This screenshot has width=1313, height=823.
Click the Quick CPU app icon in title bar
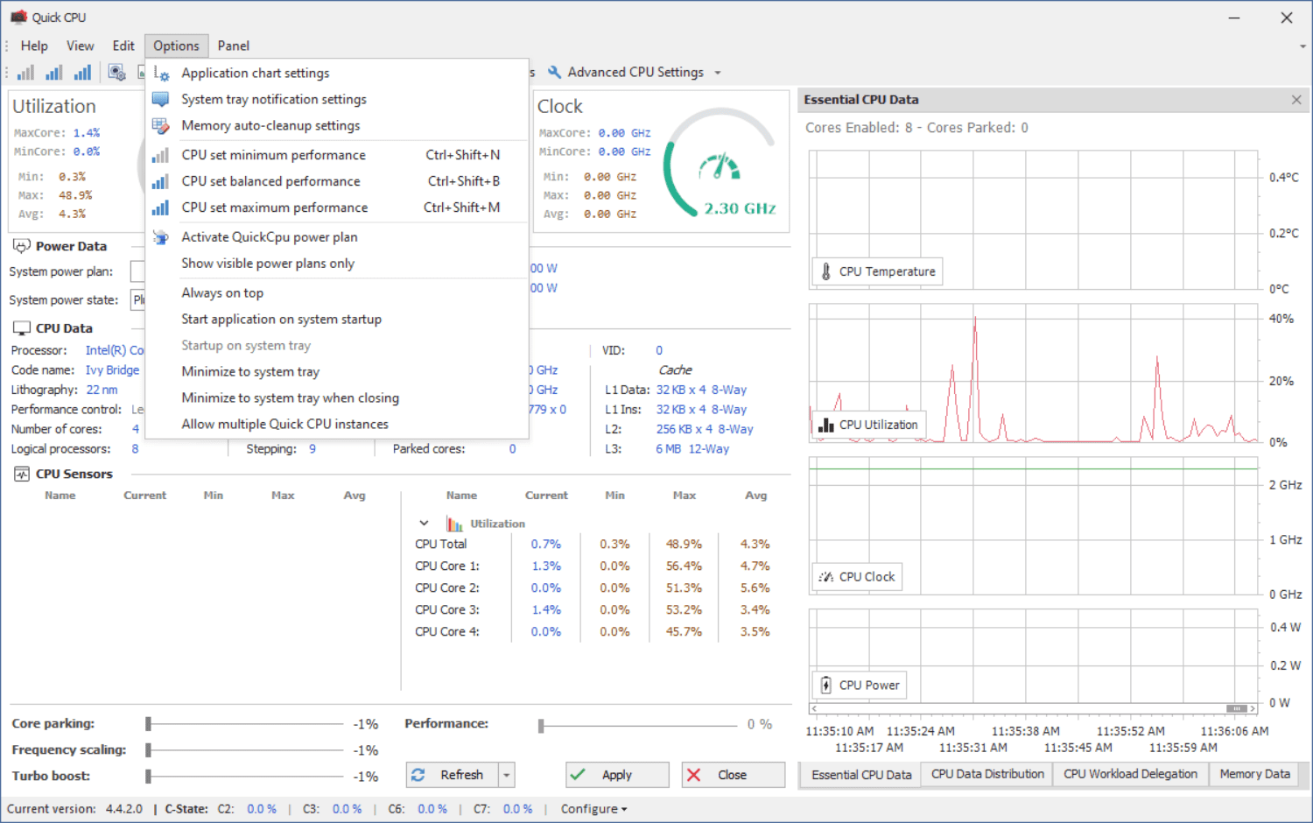click(18, 17)
